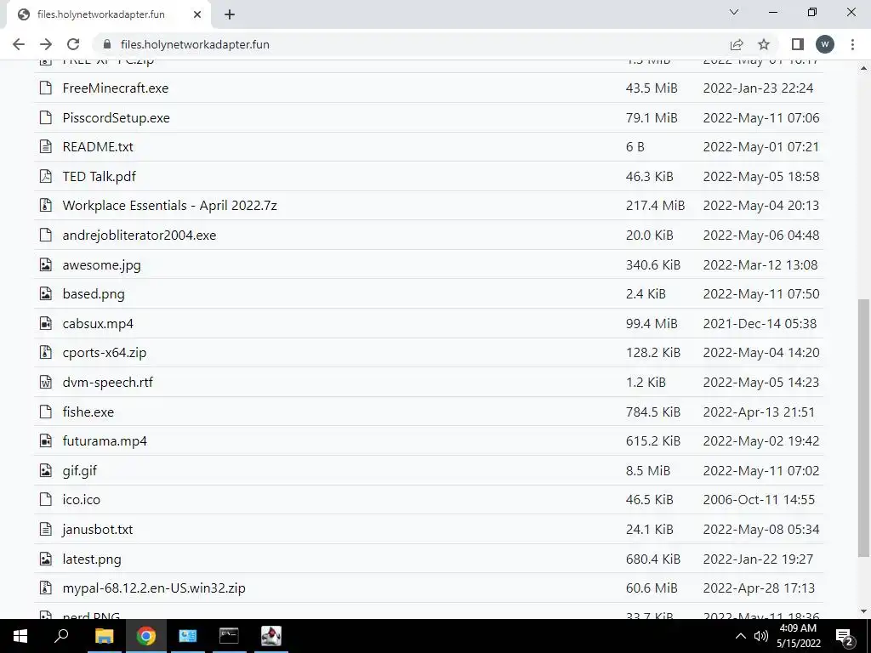The image size is (871, 653).
Task: Open the Windows Start menu
Action: [x=20, y=636]
